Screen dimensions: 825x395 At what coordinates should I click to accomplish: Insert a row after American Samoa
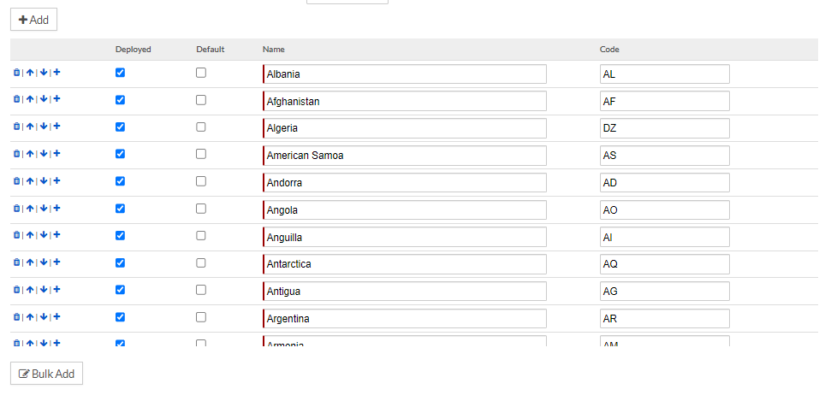tap(56, 154)
